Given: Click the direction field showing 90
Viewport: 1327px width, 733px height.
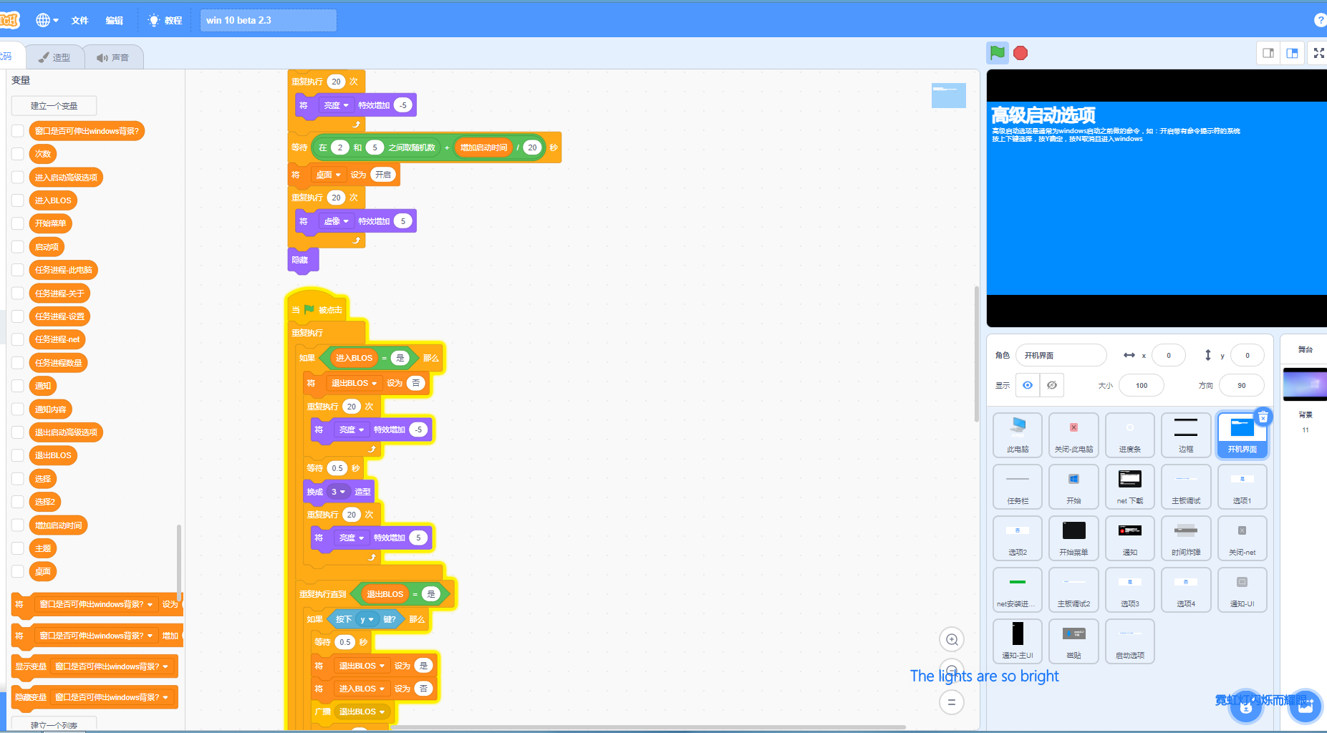Looking at the screenshot, I should point(1241,385).
